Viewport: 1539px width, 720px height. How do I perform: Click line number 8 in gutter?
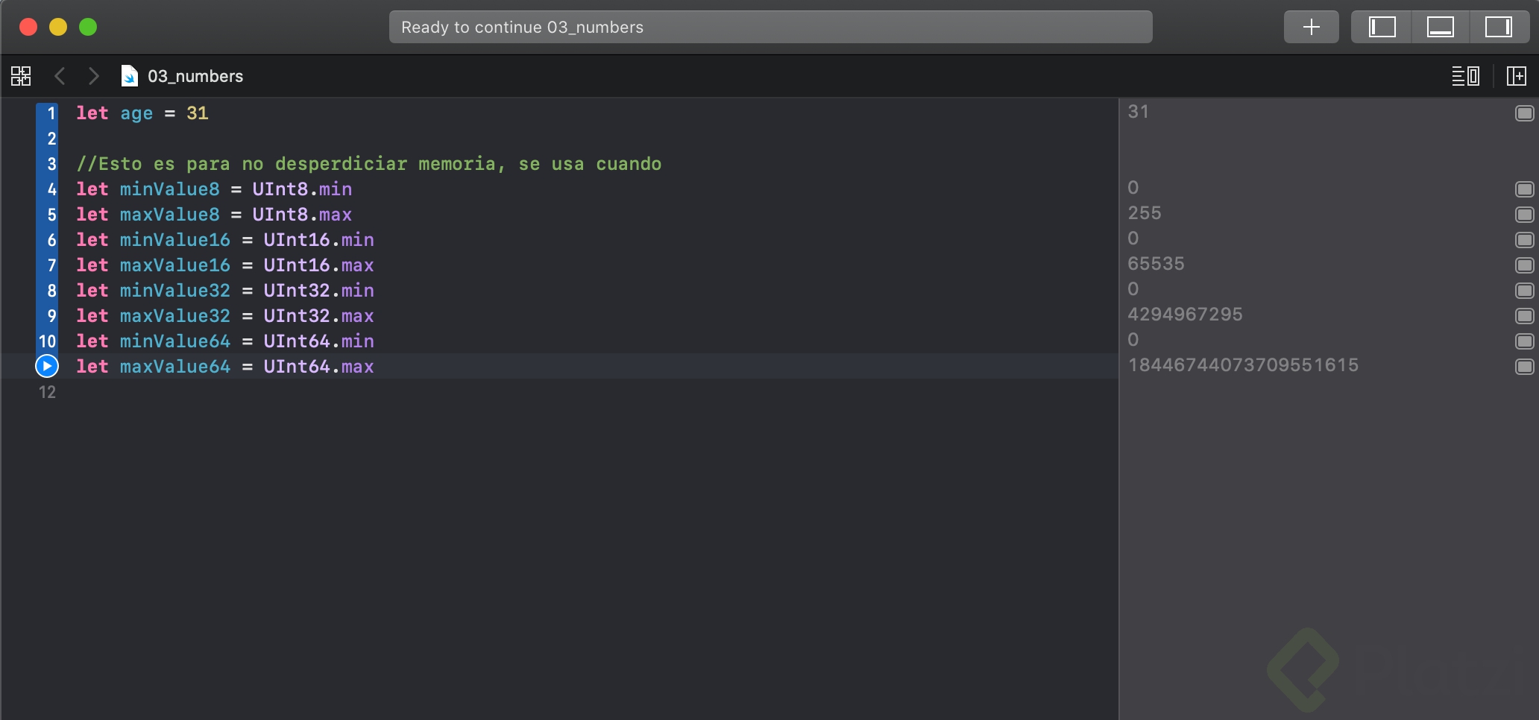point(51,291)
